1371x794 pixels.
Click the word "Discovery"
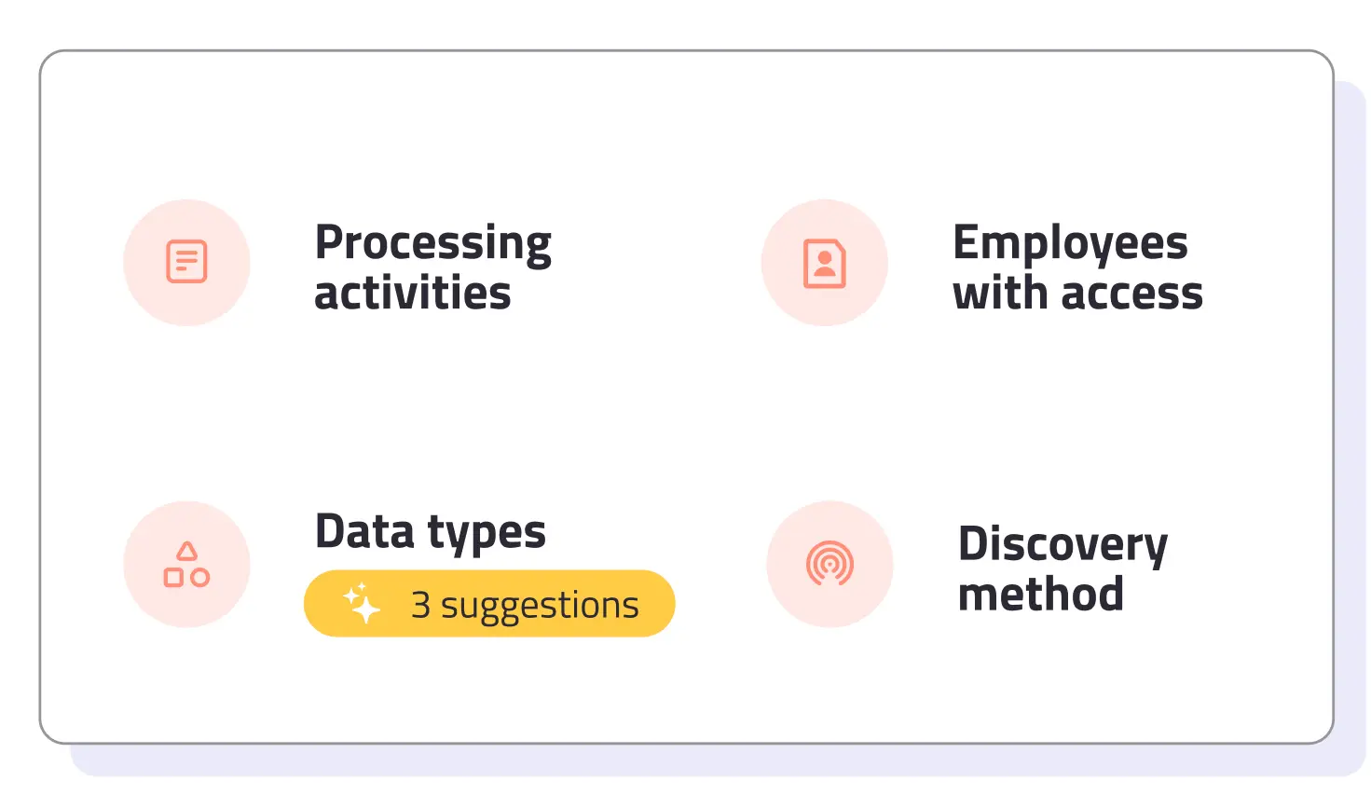point(1063,544)
